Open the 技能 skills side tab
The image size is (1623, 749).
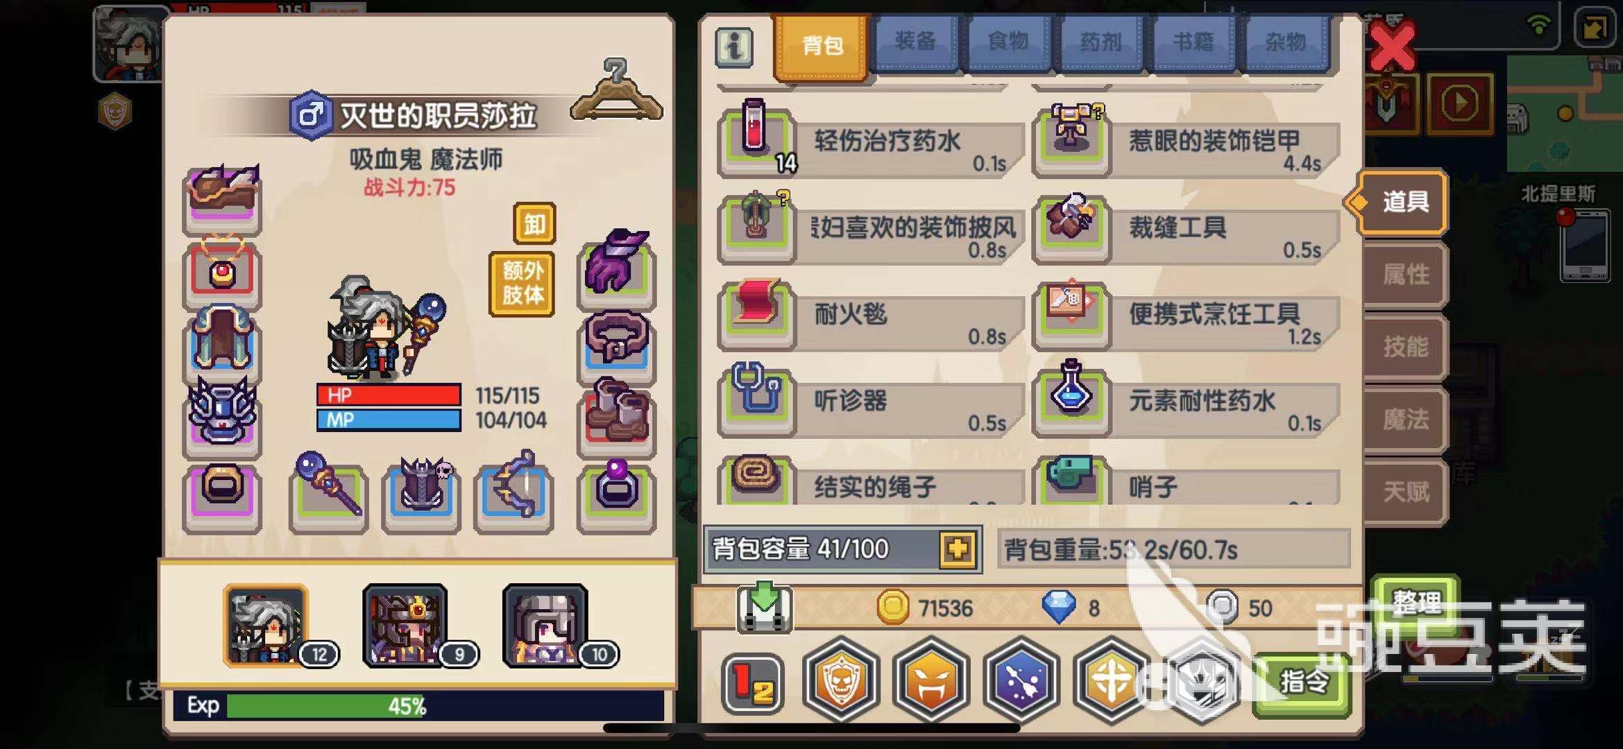click(1405, 346)
